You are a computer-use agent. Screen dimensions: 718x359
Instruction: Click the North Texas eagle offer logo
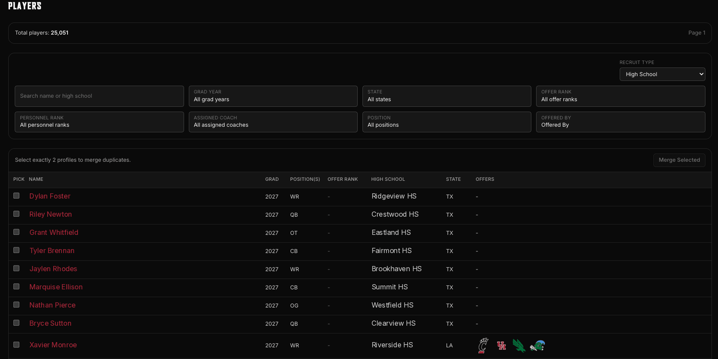click(519, 346)
